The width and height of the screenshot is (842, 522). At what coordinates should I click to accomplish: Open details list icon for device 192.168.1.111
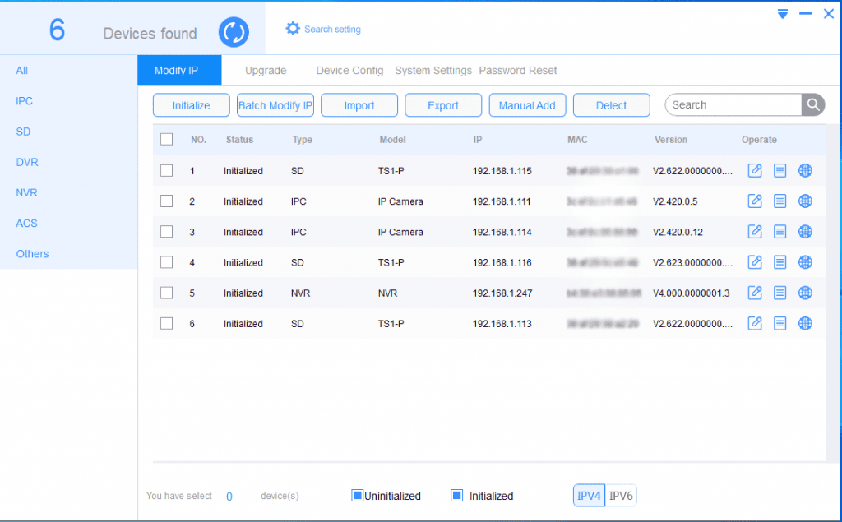780,201
